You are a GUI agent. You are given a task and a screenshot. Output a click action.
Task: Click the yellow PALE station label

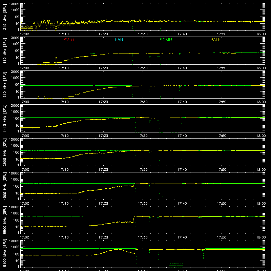click(215, 40)
